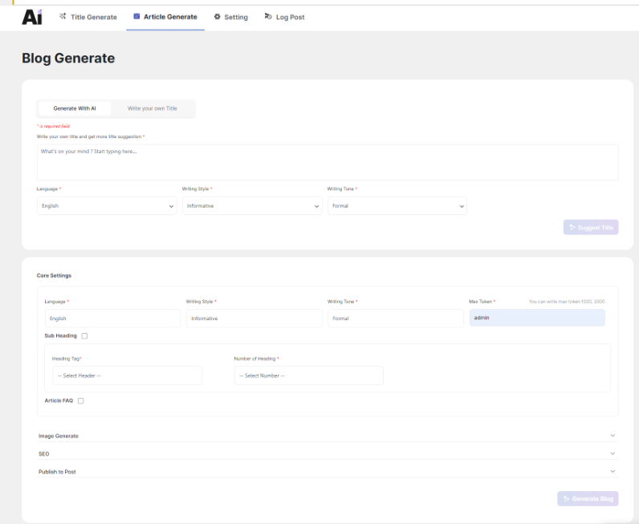Open the Heading Tag Select Header dropdown
The width and height of the screenshot is (639, 524).
127,376
